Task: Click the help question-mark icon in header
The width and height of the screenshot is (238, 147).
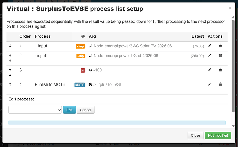Action: tap(83, 36)
